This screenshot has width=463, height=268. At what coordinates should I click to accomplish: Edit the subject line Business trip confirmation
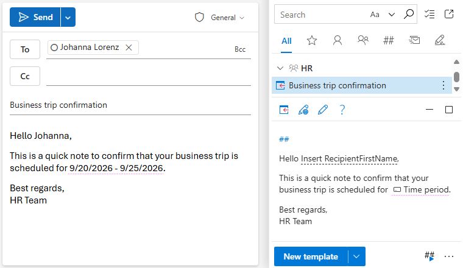pyautogui.click(x=130, y=105)
